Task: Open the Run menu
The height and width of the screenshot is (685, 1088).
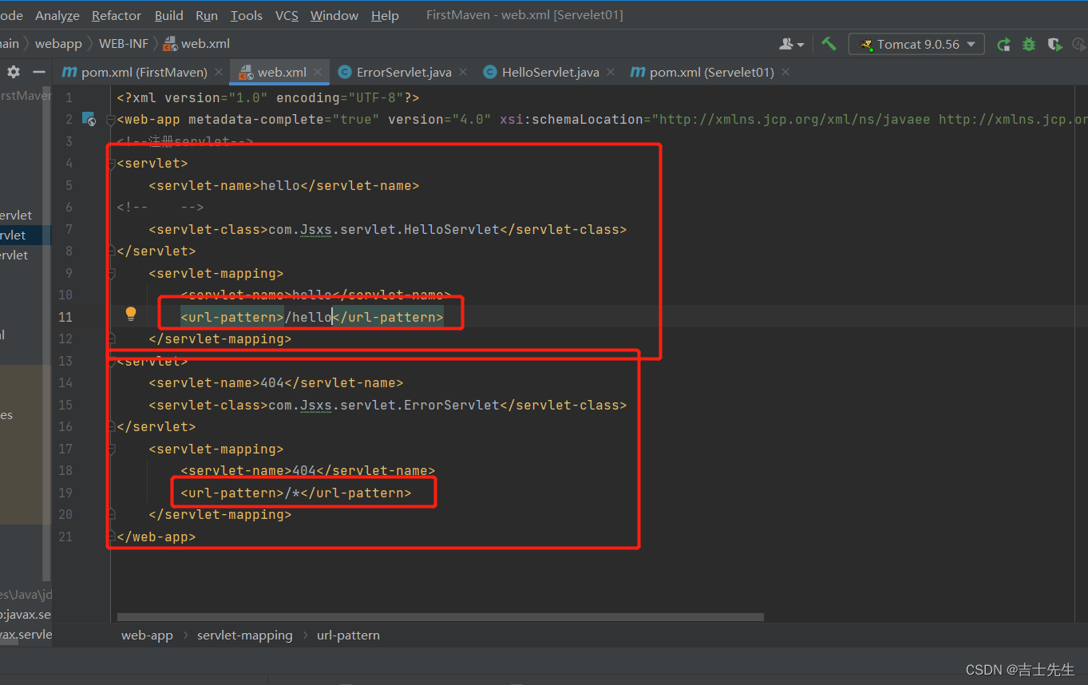Action: click(x=207, y=15)
